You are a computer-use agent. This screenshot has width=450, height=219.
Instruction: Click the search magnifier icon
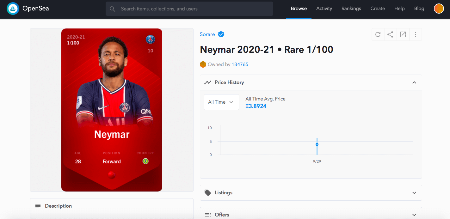pos(112,9)
